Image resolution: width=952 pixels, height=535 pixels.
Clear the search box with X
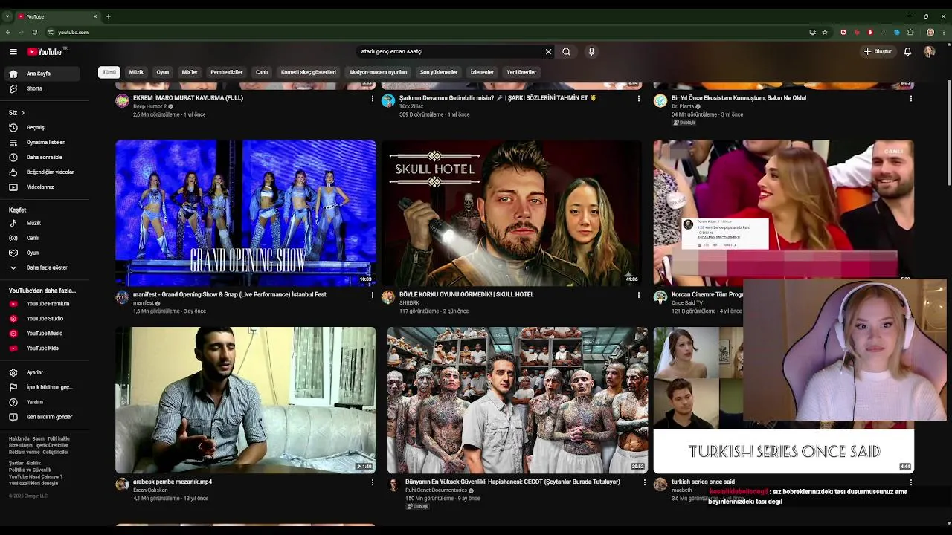point(548,51)
